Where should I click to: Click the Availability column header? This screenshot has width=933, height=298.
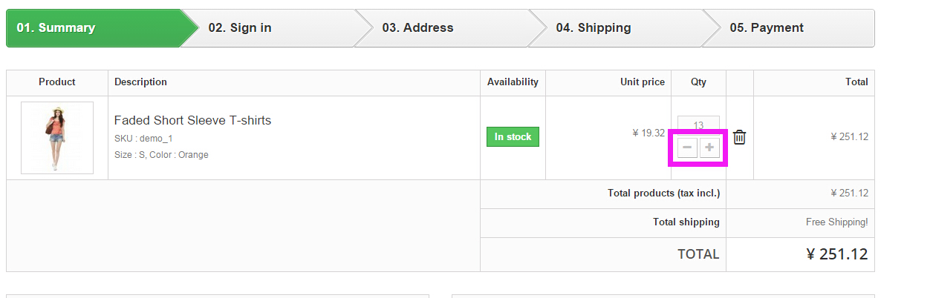pyautogui.click(x=513, y=82)
